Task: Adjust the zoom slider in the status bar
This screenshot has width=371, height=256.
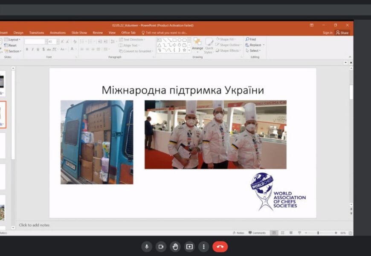Action: coord(318,233)
